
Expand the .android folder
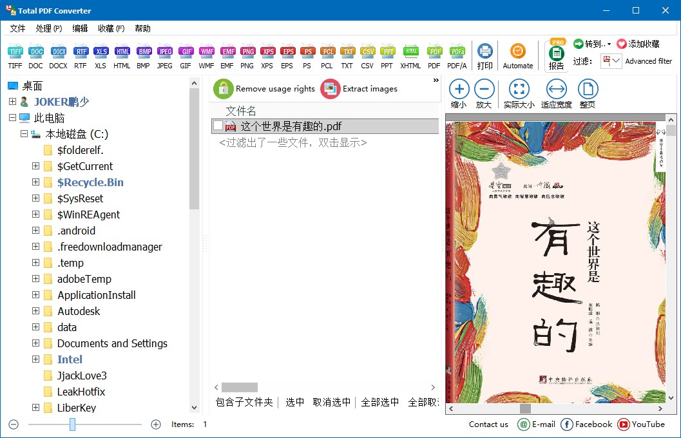(35, 230)
